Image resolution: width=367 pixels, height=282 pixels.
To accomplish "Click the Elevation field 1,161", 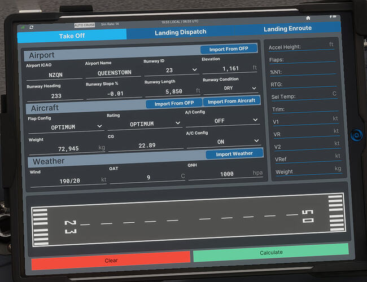I will [230, 68].
